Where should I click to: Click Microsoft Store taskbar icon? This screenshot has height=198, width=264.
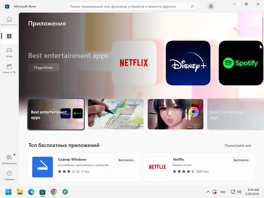point(43,192)
